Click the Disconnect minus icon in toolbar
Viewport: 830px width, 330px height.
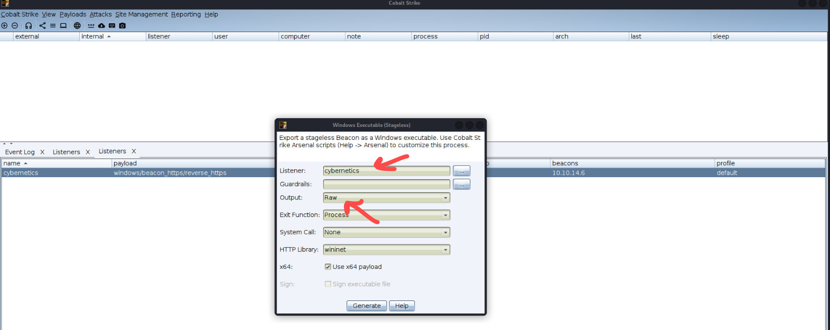click(x=15, y=25)
